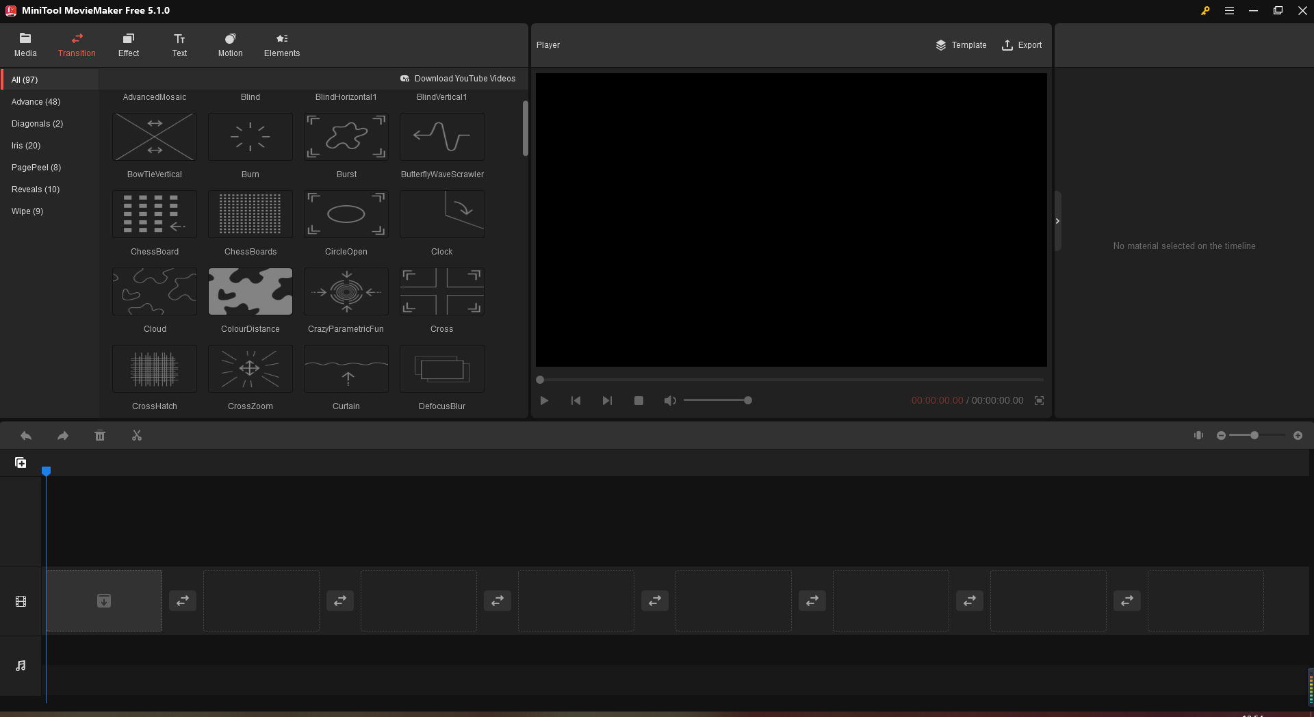The image size is (1314, 717).
Task: Click the blue timeline playhead
Action: 46,471
